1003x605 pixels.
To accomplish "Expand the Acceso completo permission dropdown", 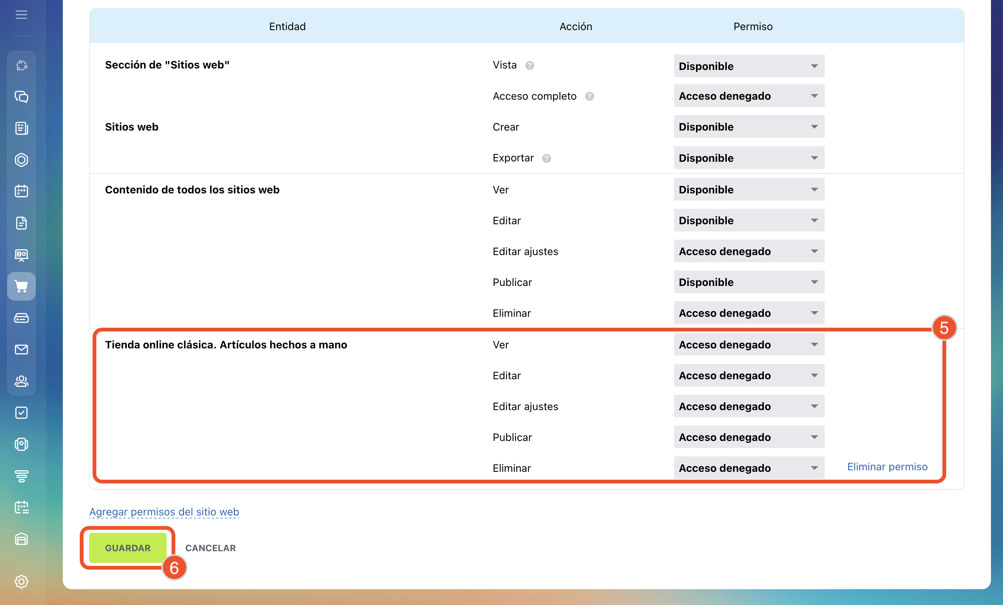I will (x=749, y=96).
